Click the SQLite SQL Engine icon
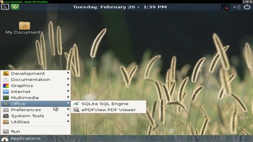 click(x=76, y=104)
